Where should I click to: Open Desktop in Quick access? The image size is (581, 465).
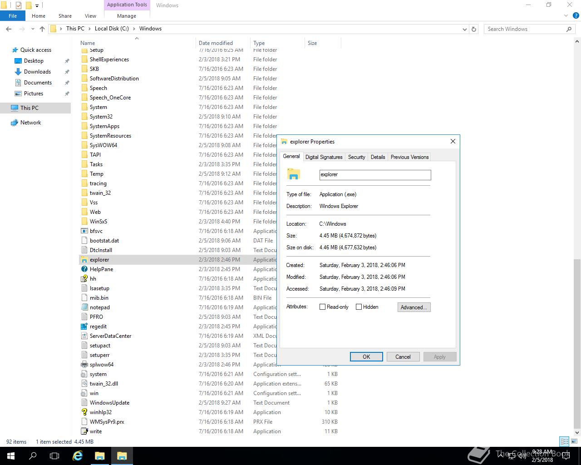(x=34, y=61)
